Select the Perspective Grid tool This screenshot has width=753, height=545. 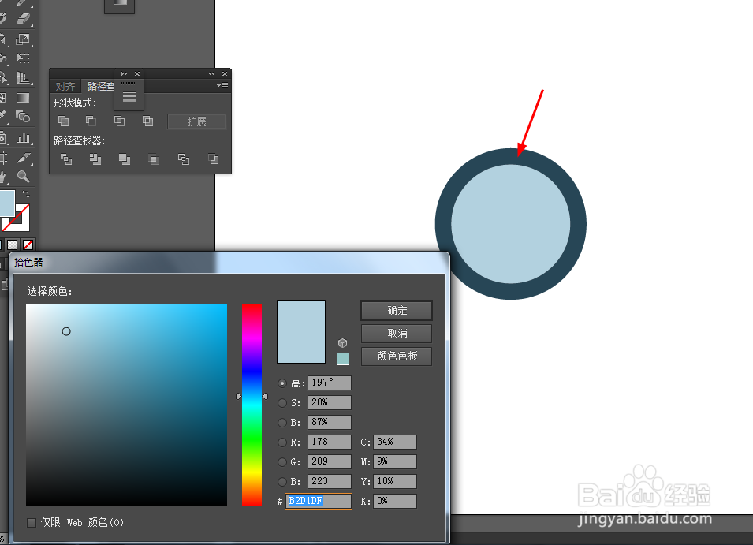point(23,78)
